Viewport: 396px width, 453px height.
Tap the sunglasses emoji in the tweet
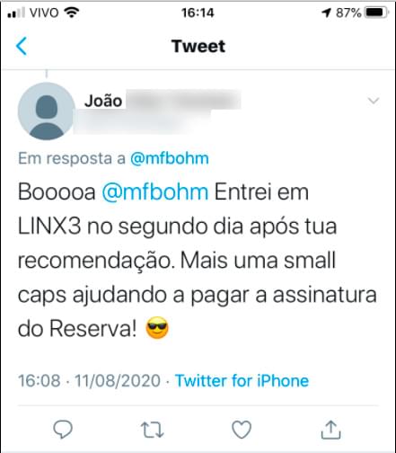pos(157,328)
